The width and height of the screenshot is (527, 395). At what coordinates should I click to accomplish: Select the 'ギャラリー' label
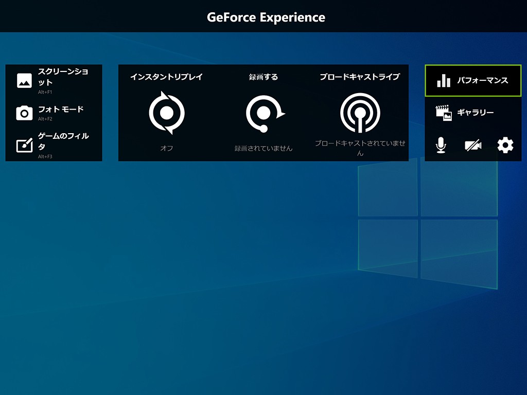click(x=475, y=113)
